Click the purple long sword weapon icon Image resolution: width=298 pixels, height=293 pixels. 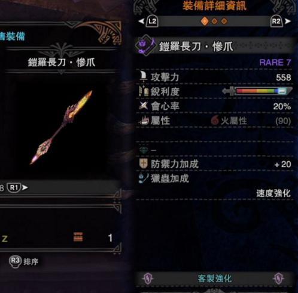(x=145, y=45)
